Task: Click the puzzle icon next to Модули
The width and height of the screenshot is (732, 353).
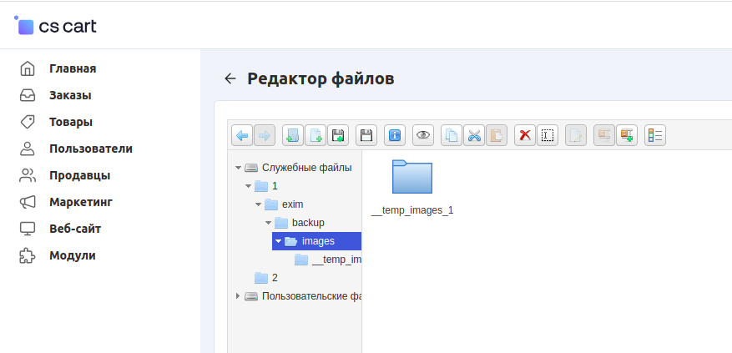Action: point(28,256)
